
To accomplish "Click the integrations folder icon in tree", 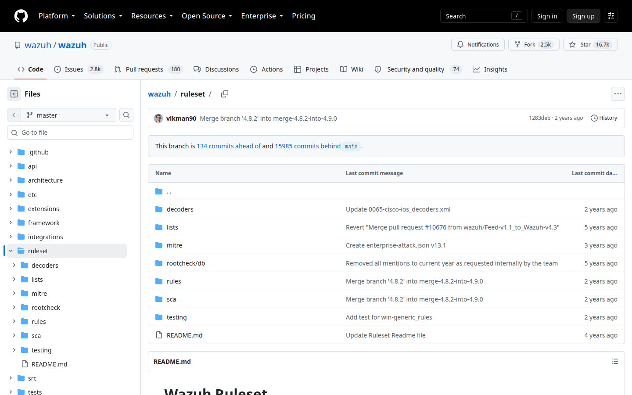I will pyautogui.click(x=21, y=237).
